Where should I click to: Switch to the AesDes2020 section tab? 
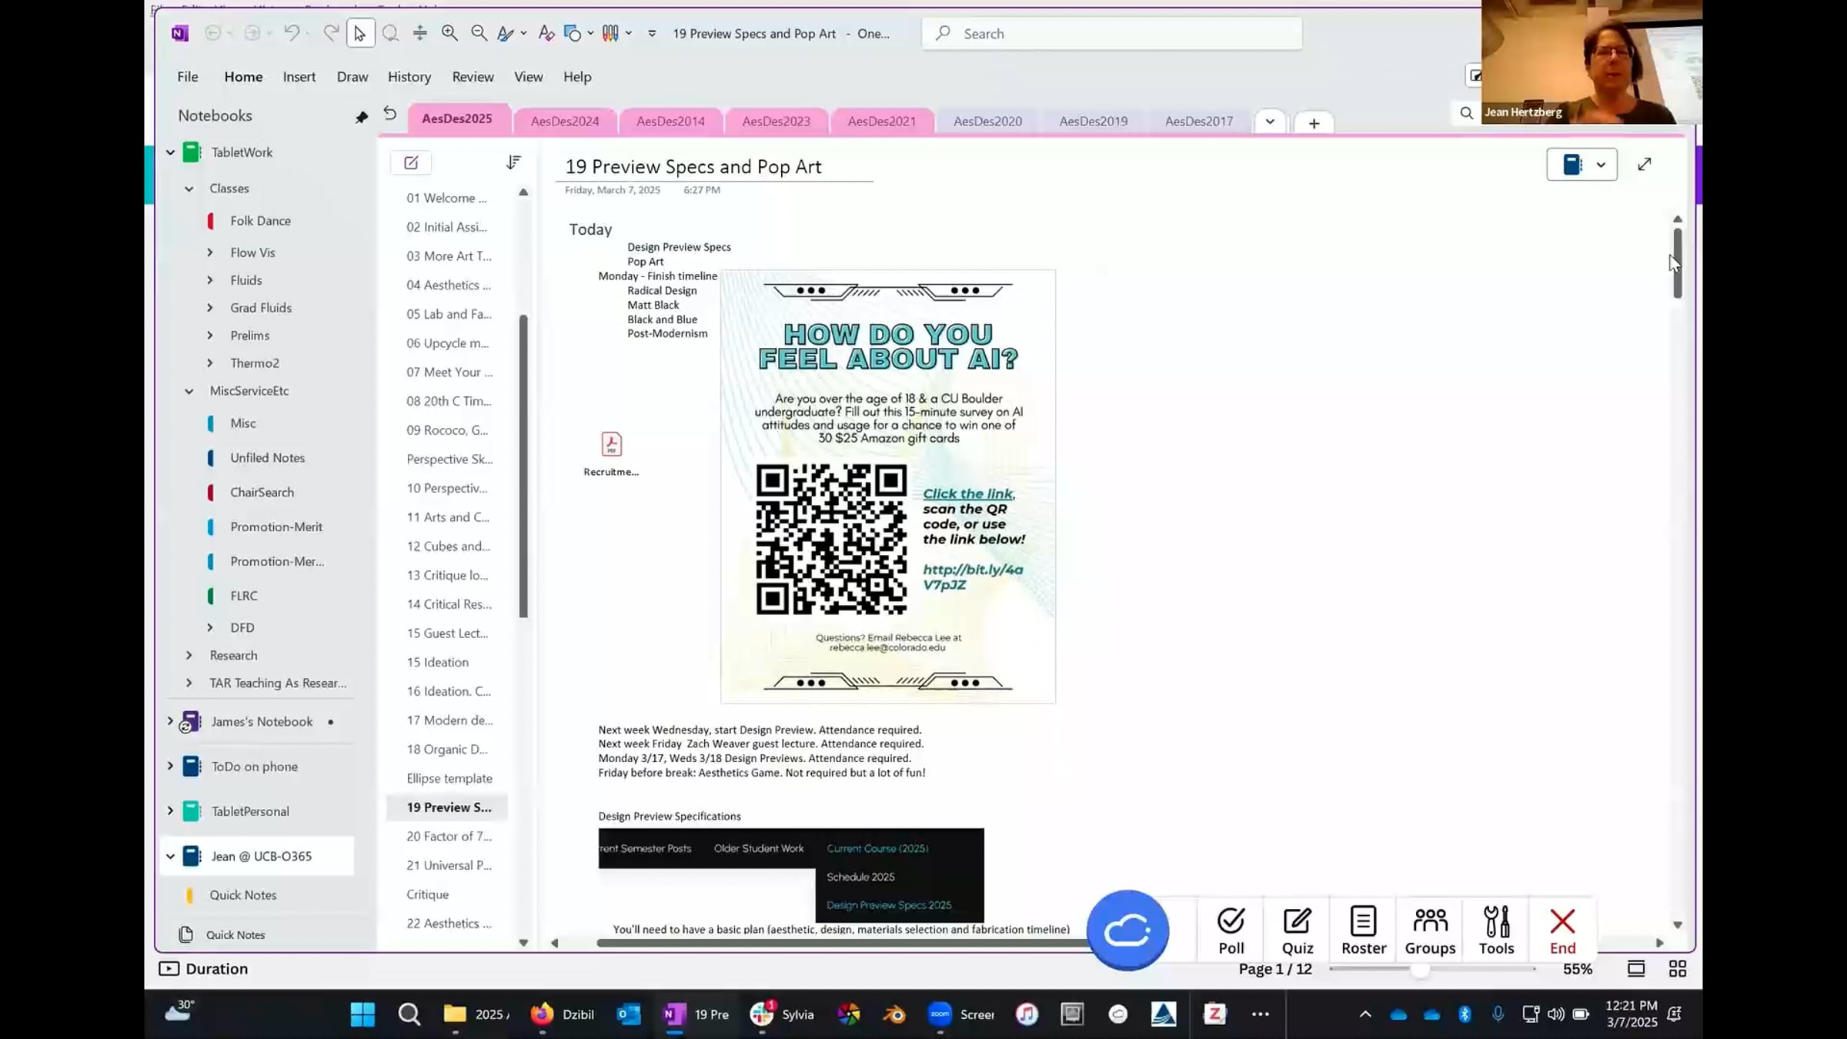point(987,122)
